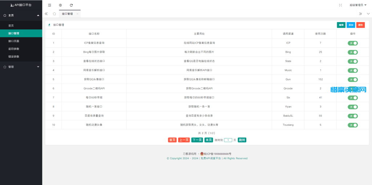372x185 pixels.
Task: Click the globe icon in the top bar
Action: coord(60,5)
